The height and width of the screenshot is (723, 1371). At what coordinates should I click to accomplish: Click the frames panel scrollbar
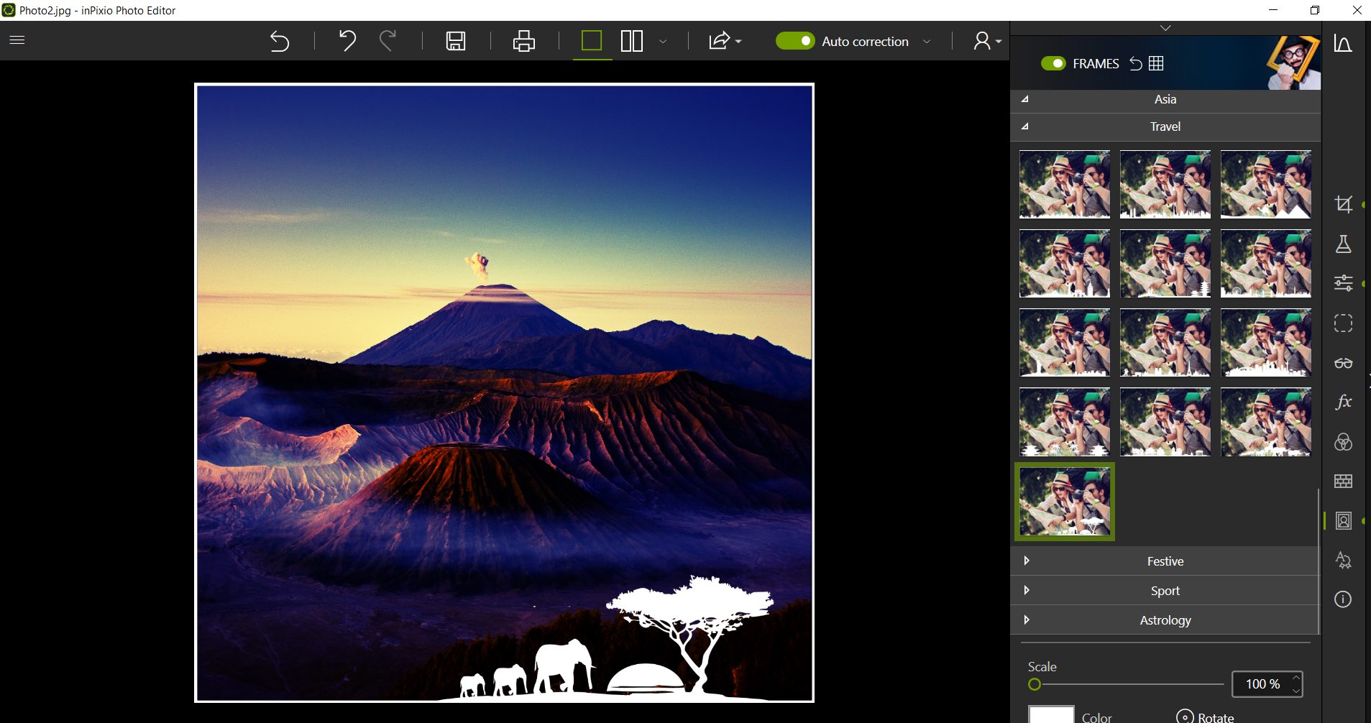[1319, 561]
